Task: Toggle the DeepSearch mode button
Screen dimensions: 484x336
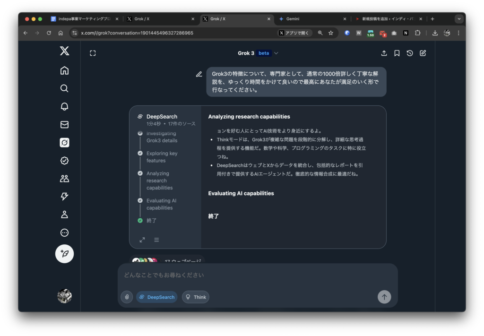Action: click(x=157, y=297)
